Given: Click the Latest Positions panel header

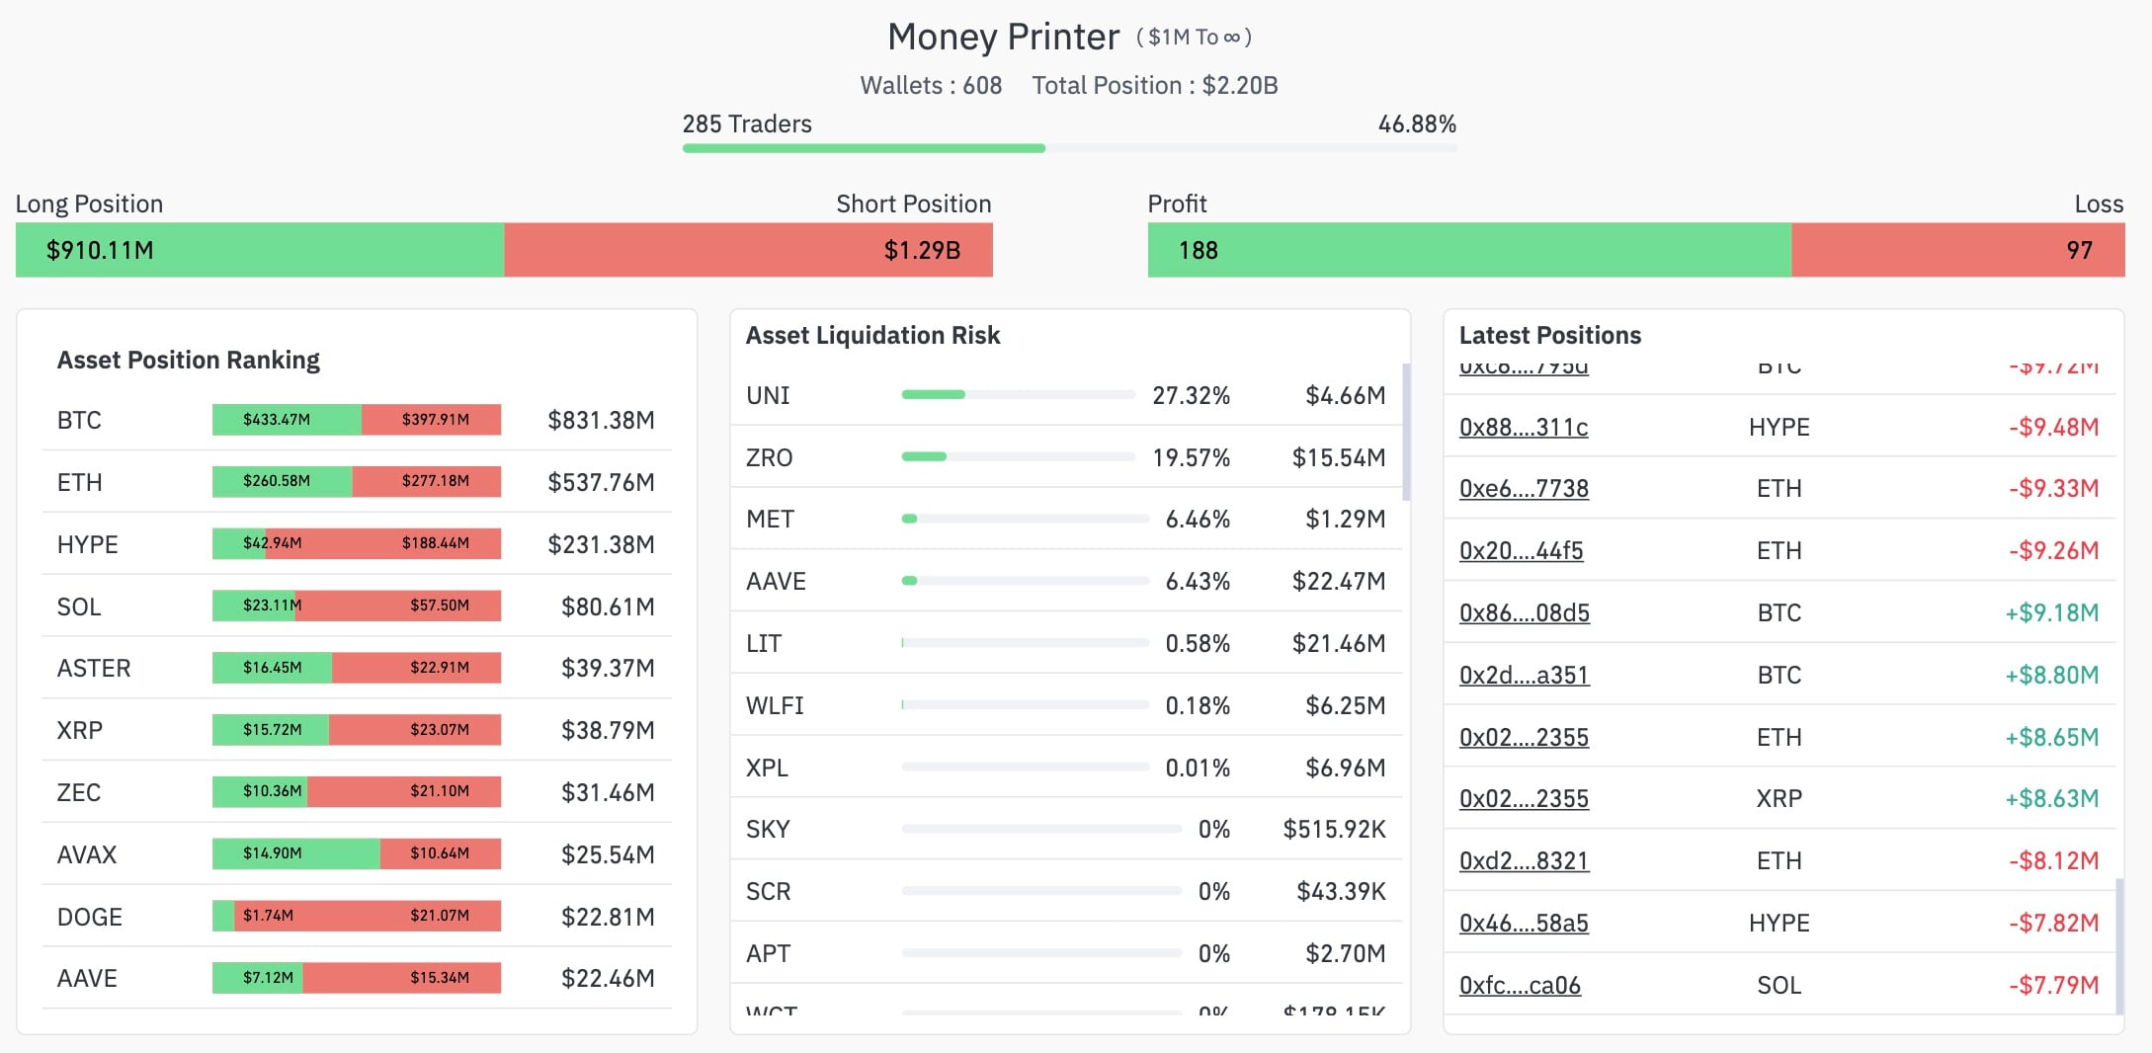Looking at the screenshot, I should tap(1548, 335).
